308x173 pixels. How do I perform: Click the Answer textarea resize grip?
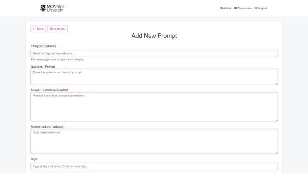tap(276, 120)
